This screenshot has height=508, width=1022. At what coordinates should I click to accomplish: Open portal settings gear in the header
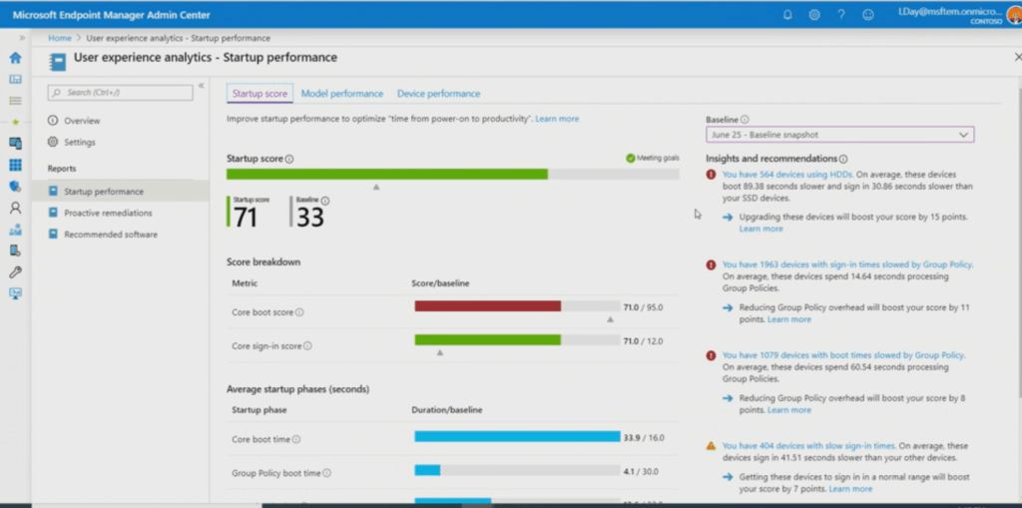coord(814,14)
